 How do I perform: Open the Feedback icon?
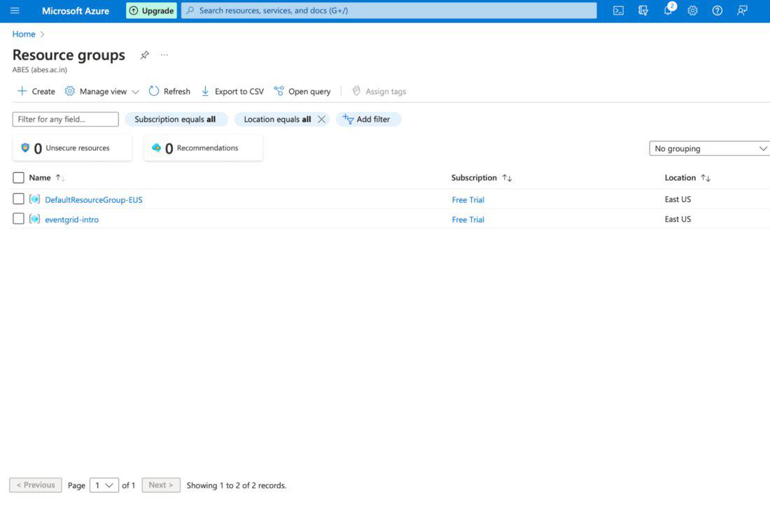pyautogui.click(x=742, y=10)
